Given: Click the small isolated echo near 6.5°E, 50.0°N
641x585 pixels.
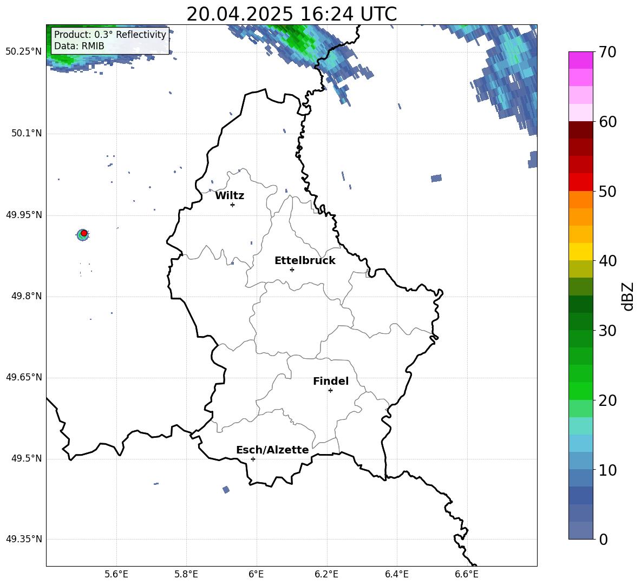Looking at the screenshot, I should [436, 178].
